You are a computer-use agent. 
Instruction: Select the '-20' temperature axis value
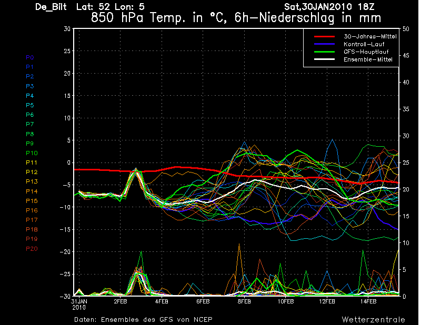(x=65, y=252)
